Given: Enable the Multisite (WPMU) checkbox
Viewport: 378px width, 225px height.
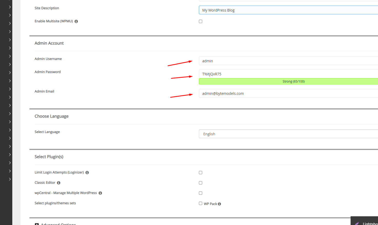Looking at the screenshot, I should pyautogui.click(x=200, y=22).
